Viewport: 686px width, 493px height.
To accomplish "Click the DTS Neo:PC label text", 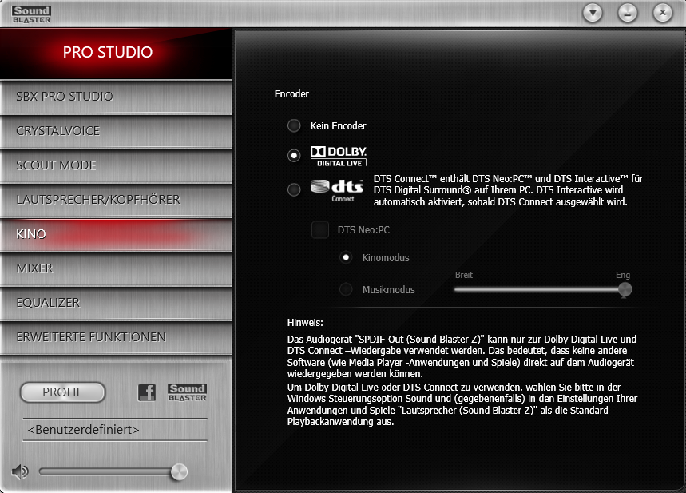I will [363, 230].
